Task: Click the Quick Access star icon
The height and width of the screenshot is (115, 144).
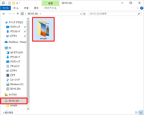Action: pyautogui.click(x=6, y=22)
